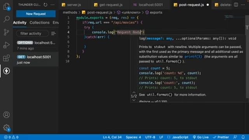
Task: Change encoding via UTF-8
Action: coord(150,137)
